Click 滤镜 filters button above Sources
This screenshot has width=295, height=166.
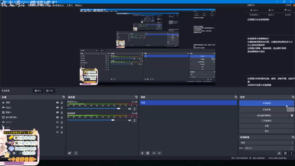click(50, 91)
